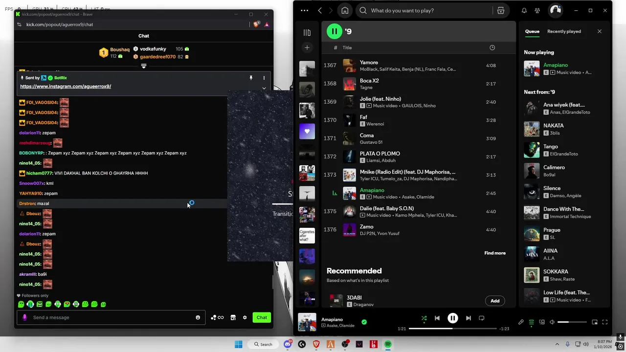Viewport: 626px width, 352px height.
Task: Click site settings icon beside kick.com URL
Action: tap(19, 24)
